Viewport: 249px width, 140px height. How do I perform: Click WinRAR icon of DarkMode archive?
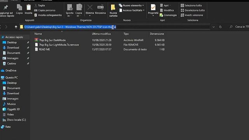[37, 40]
